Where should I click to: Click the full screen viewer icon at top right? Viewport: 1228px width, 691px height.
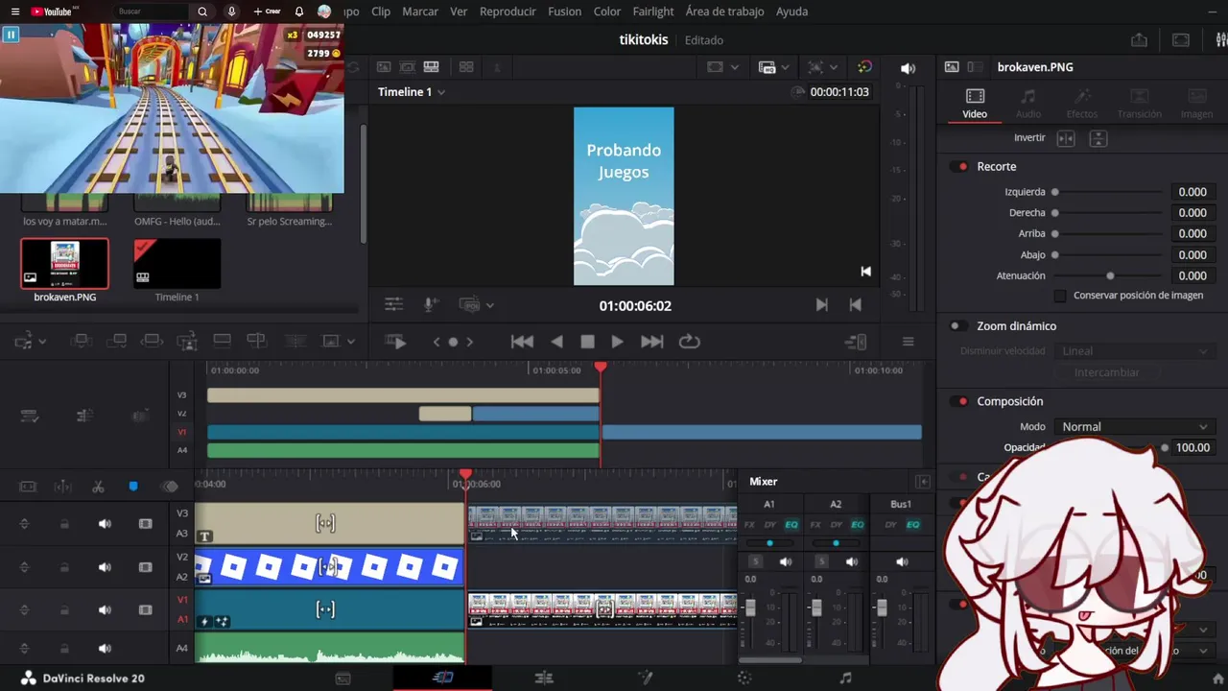[1181, 40]
